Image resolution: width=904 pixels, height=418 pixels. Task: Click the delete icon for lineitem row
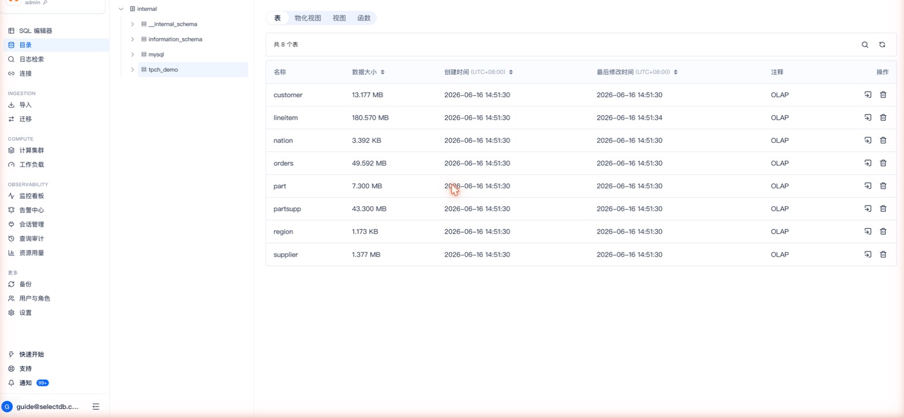pos(883,117)
